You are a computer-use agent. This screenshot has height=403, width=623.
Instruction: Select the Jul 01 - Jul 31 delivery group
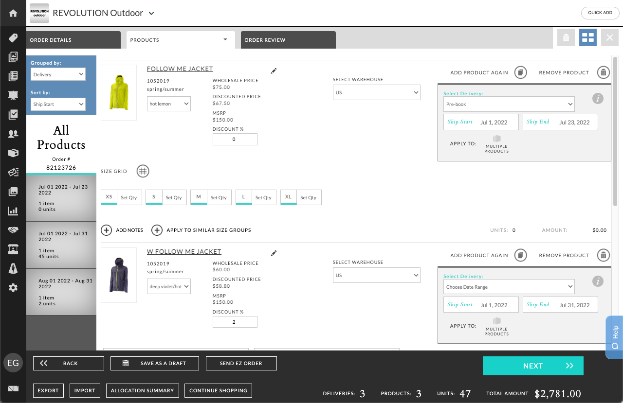click(61, 245)
